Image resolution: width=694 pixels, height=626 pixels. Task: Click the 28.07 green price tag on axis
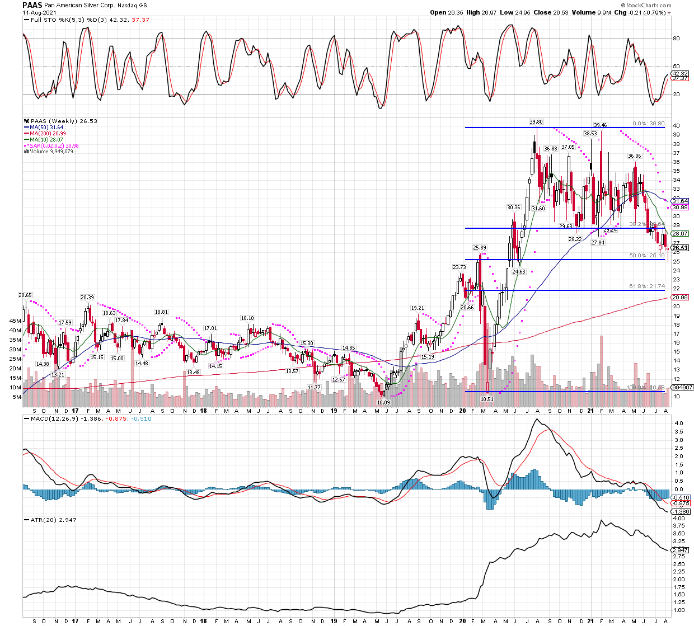click(x=680, y=233)
